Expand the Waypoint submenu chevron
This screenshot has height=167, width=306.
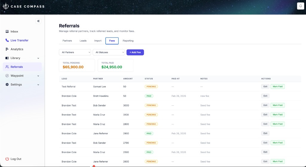click(38, 76)
